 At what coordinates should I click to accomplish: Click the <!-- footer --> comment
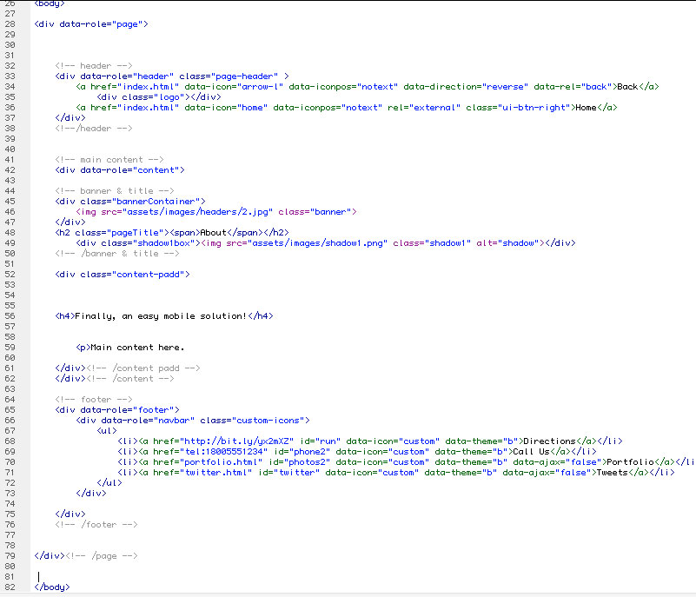click(x=94, y=400)
